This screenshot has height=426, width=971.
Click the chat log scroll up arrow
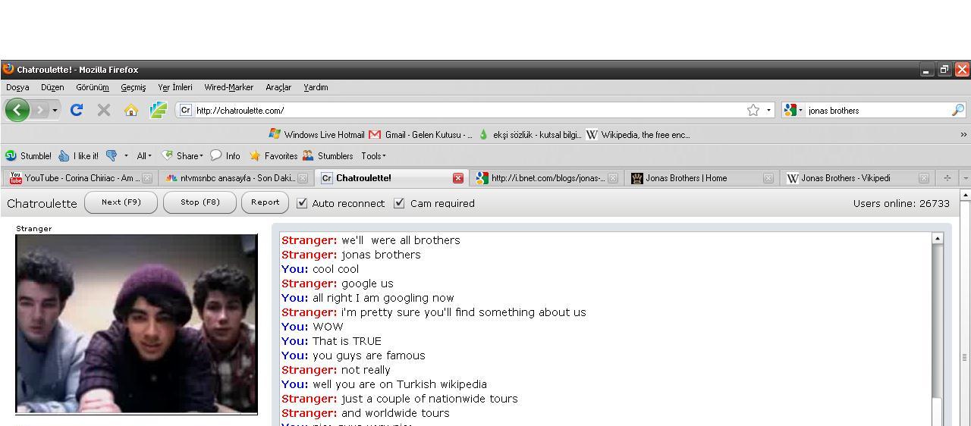point(937,238)
